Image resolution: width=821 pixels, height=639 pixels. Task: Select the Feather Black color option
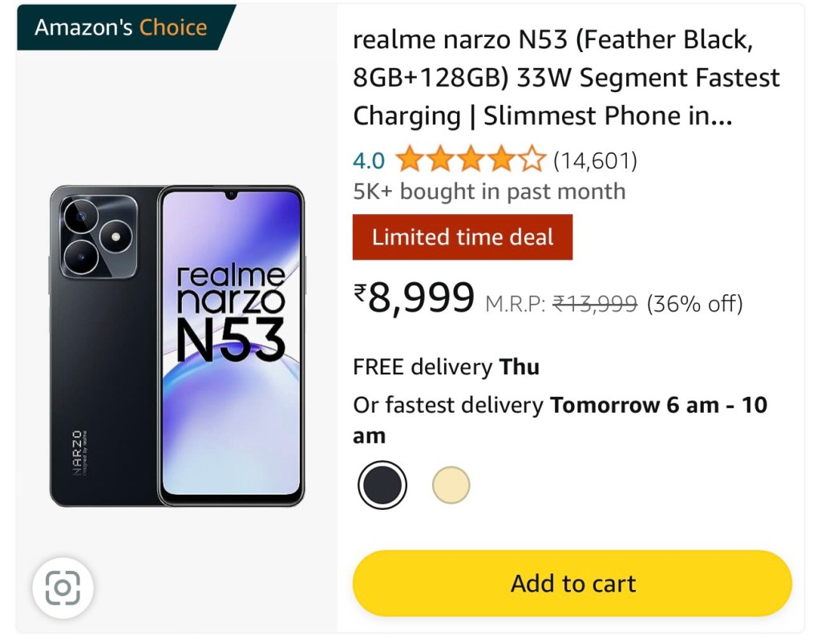pyautogui.click(x=382, y=485)
